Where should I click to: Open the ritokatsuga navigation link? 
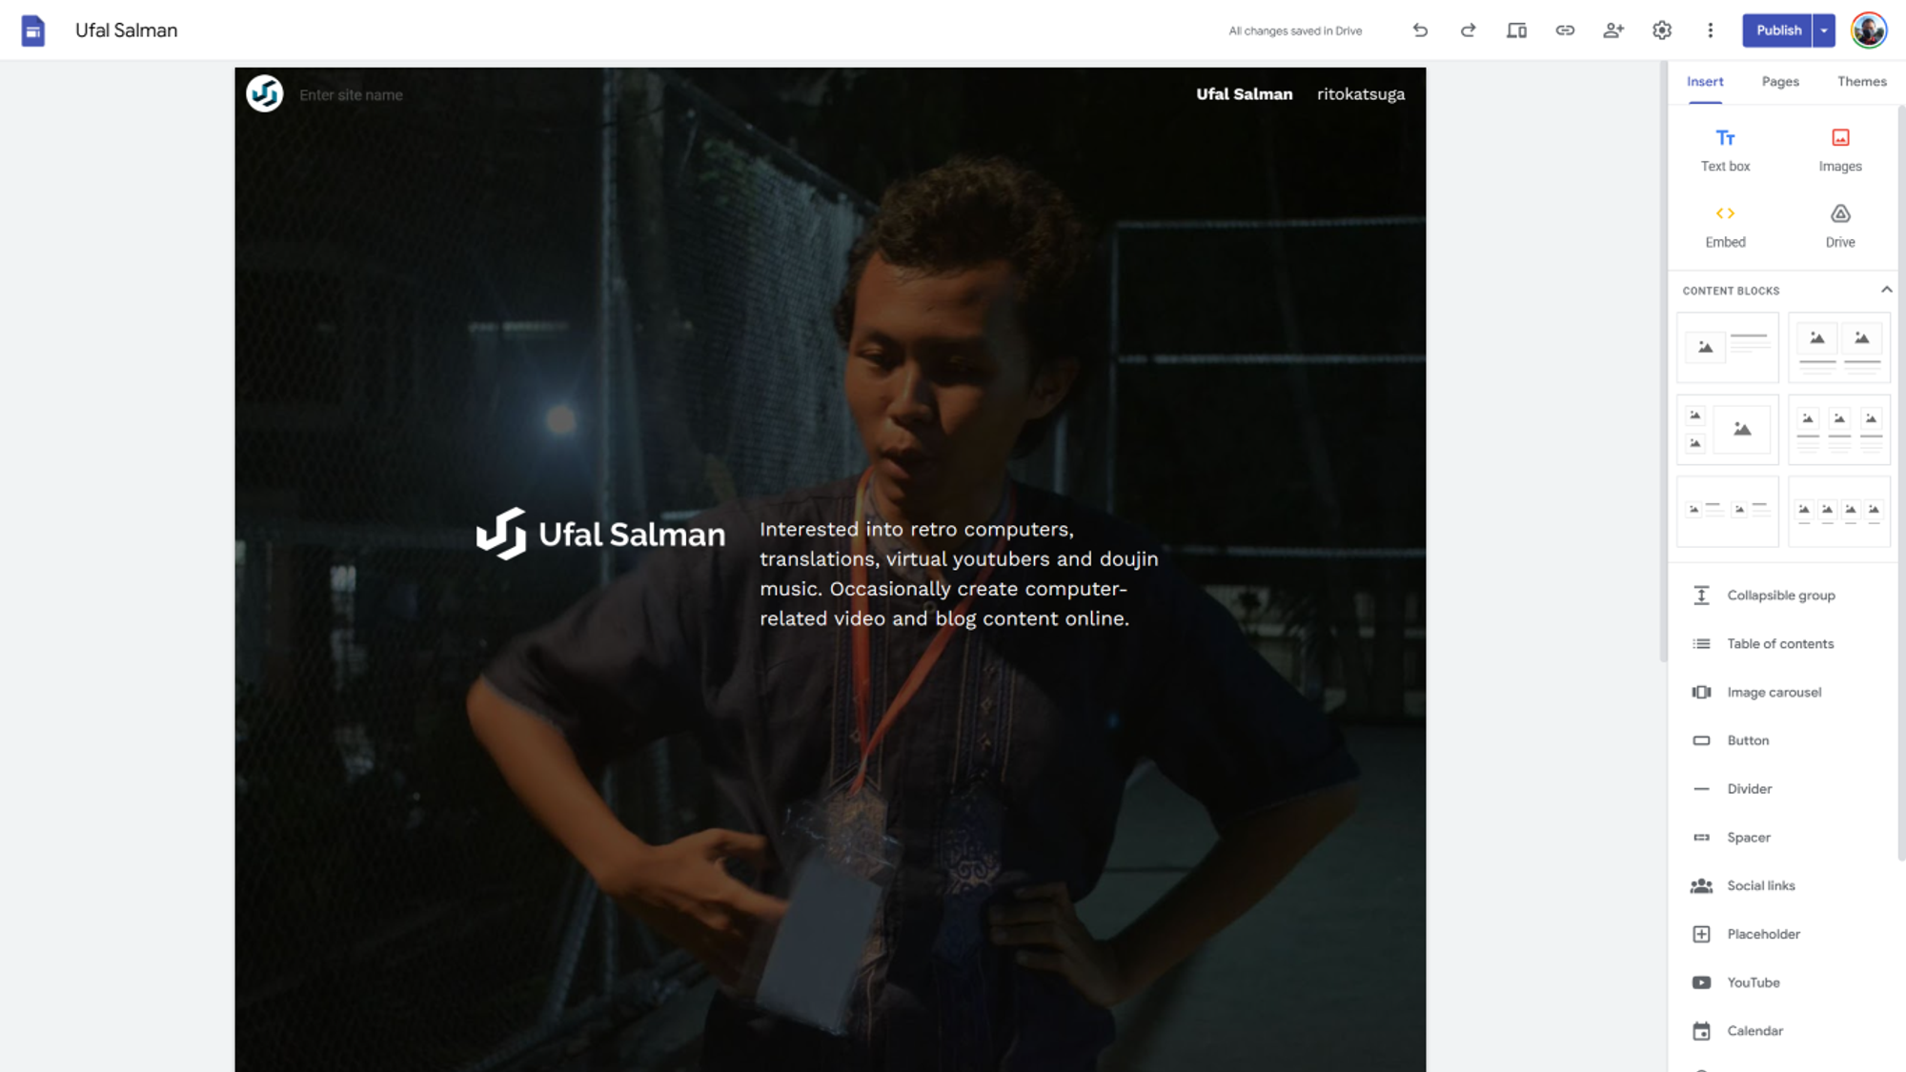pyautogui.click(x=1360, y=94)
